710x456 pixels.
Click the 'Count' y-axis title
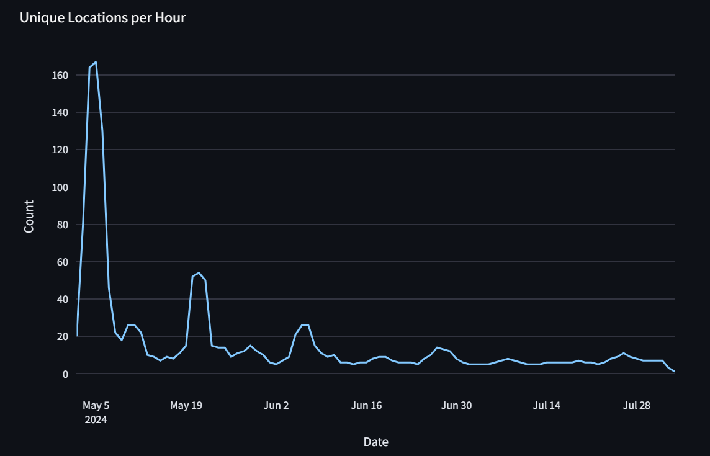click(30, 215)
